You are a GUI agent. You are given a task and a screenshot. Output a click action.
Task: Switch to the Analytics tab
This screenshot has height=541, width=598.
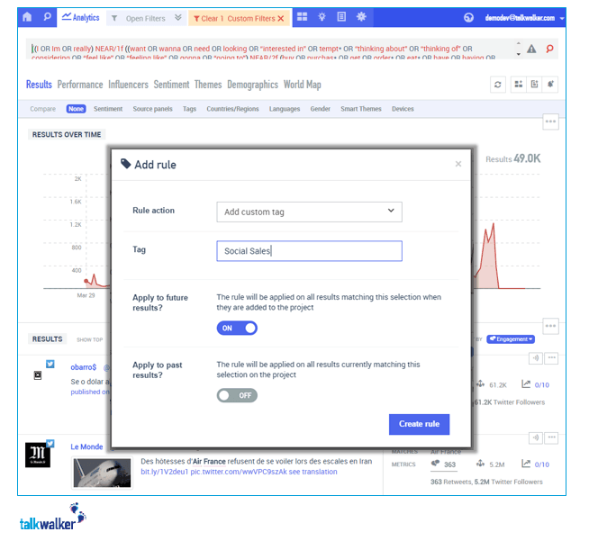[x=80, y=17]
